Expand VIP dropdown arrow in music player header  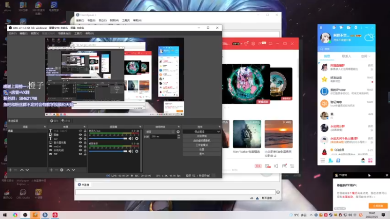coord(241,44)
